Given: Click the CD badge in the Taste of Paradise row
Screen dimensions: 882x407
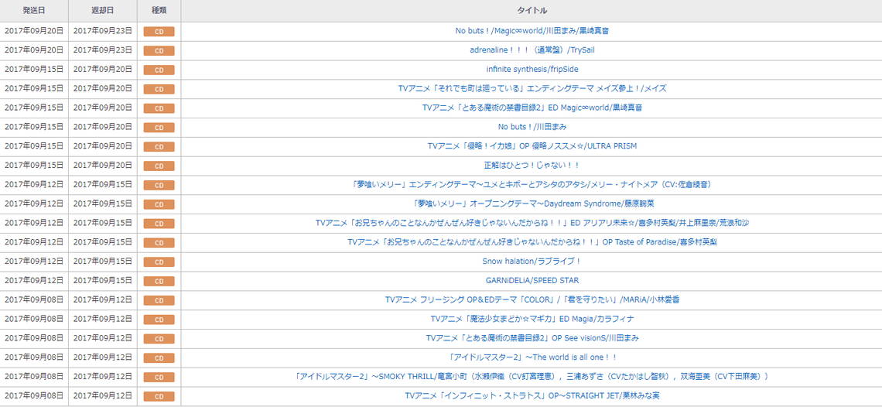Looking at the screenshot, I should click(159, 242).
